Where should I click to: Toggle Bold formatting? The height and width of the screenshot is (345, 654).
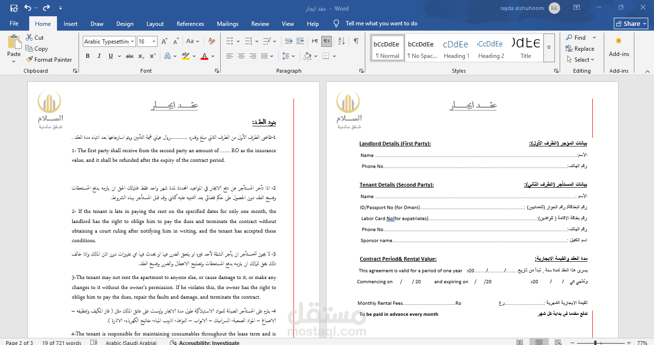(88, 56)
